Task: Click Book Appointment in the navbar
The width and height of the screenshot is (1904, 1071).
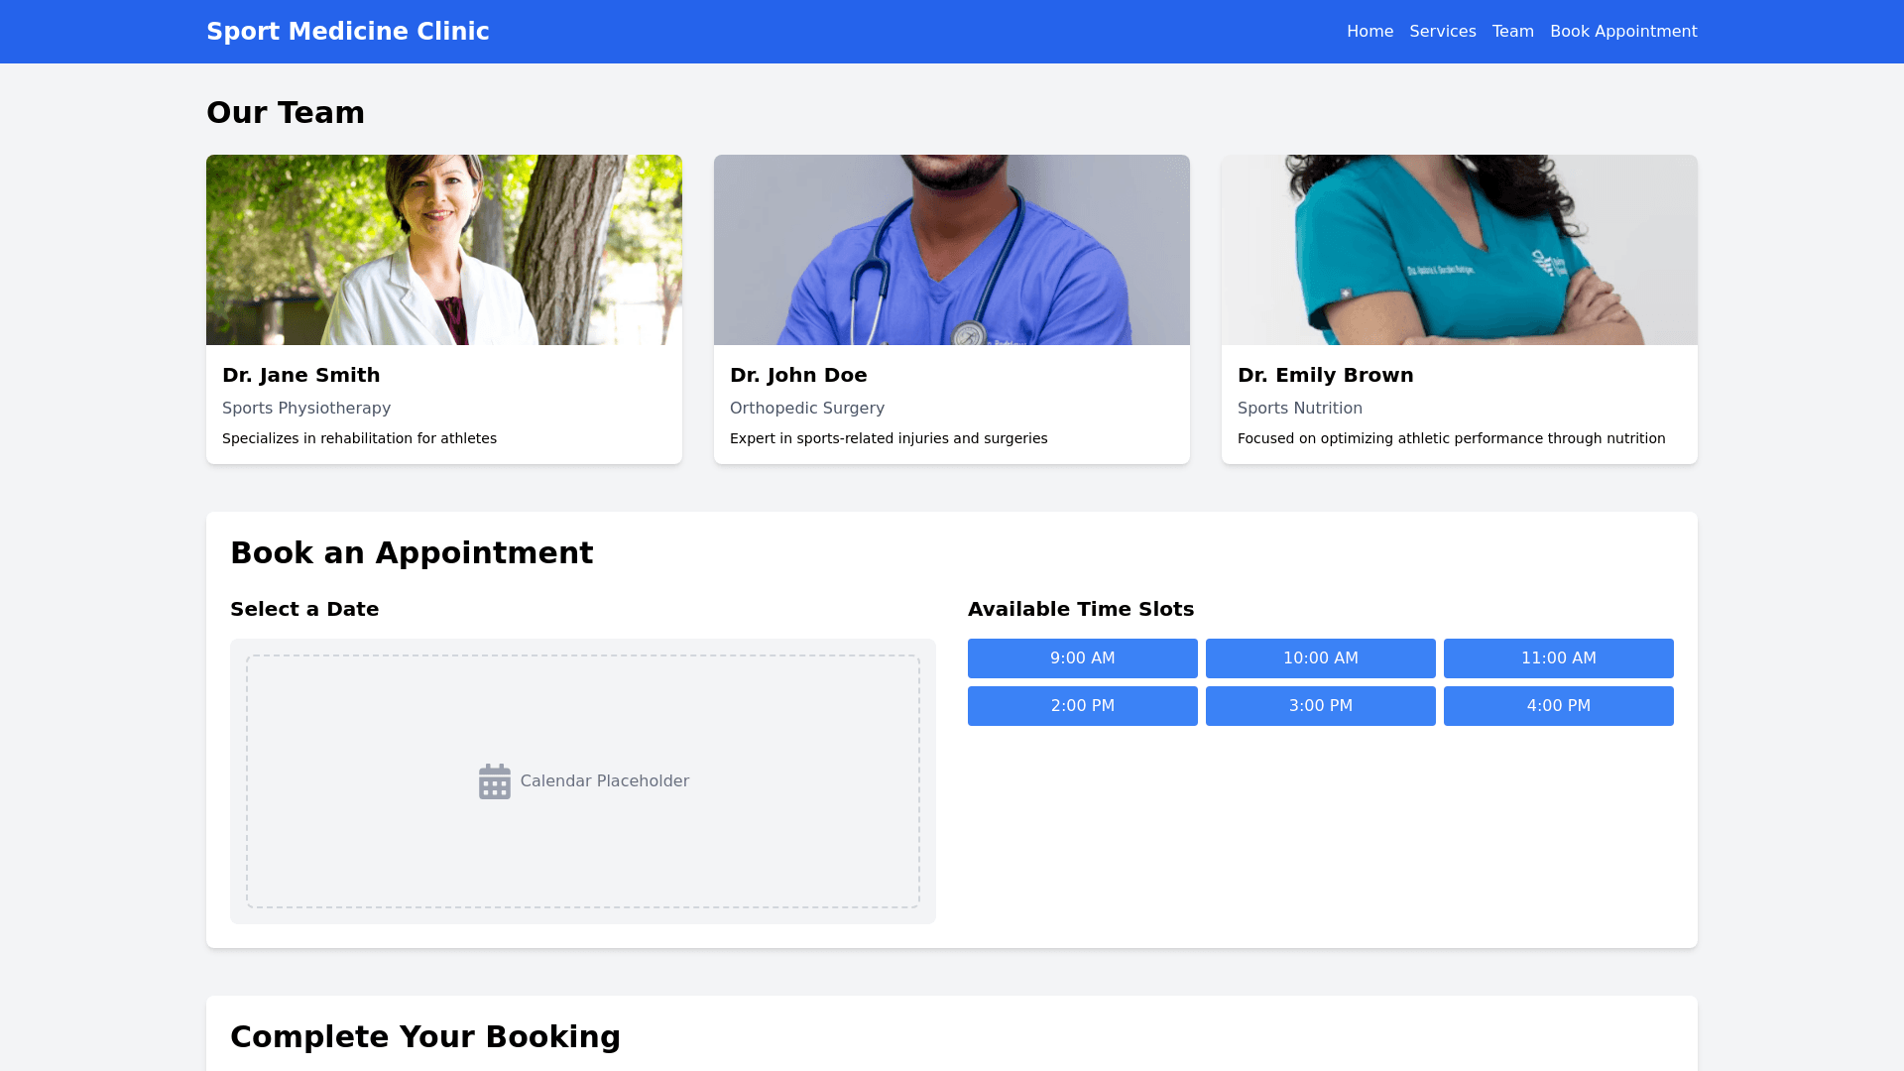Action: (x=1622, y=32)
